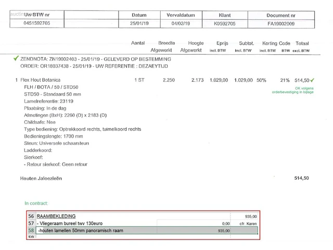
Task: Click the 0,00 value in row 57
Action: 226,223
